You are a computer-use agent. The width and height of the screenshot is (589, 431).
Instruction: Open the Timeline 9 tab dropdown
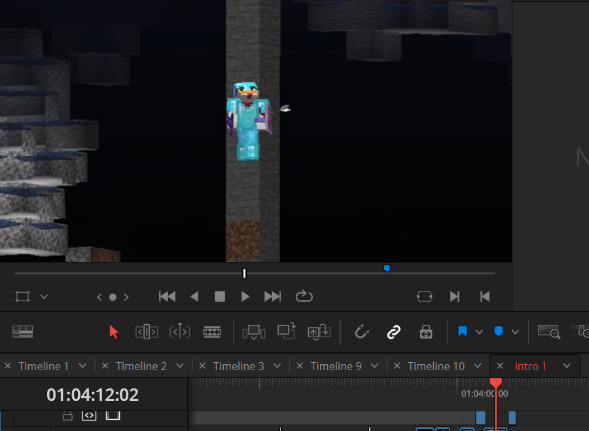(x=374, y=366)
